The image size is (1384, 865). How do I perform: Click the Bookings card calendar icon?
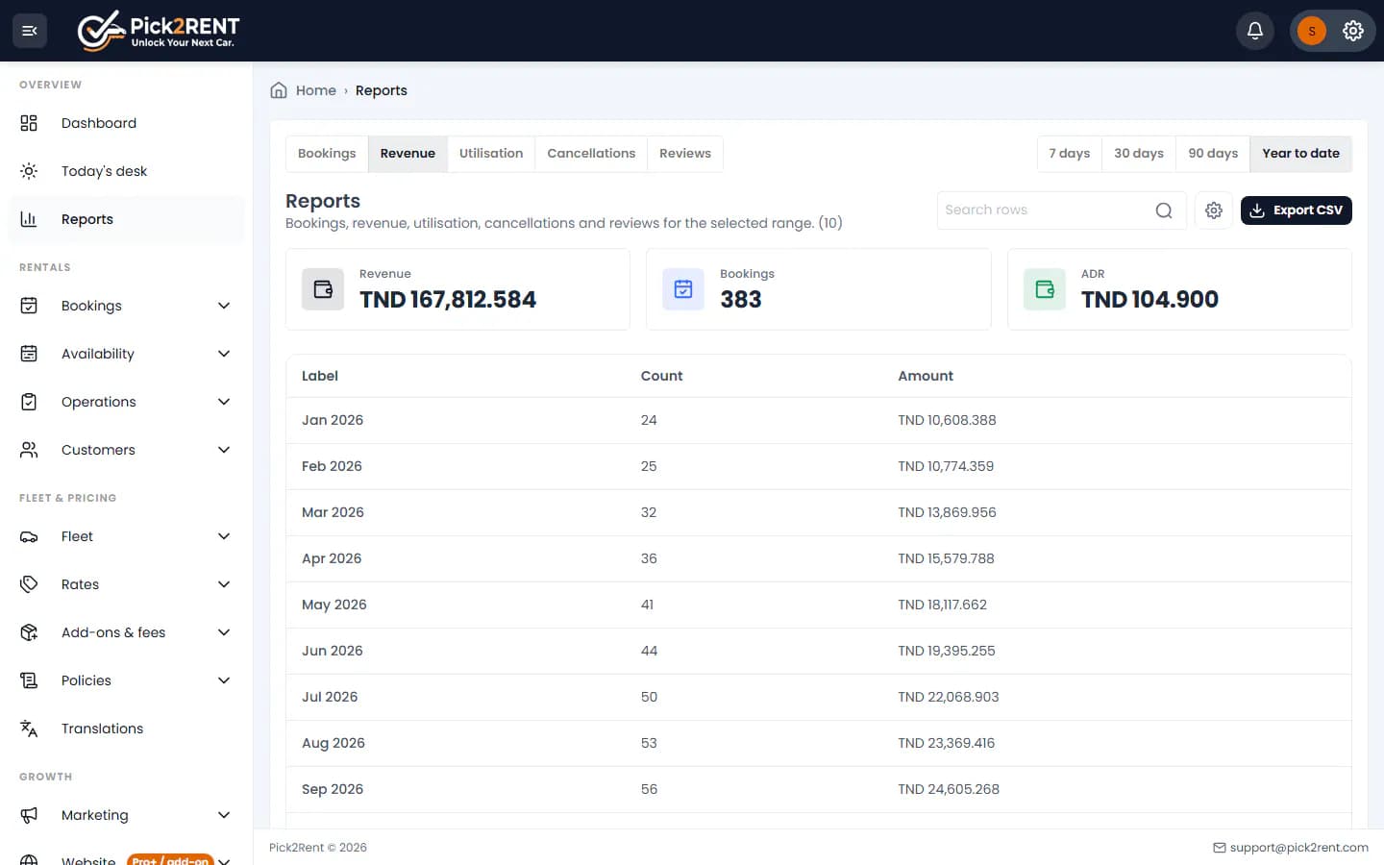pos(683,289)
